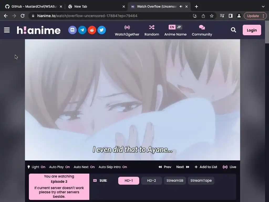The width and height of the screenshot is (269, 202).
Task: Close the GitHub browser tab
Action: tap(61, 7)
